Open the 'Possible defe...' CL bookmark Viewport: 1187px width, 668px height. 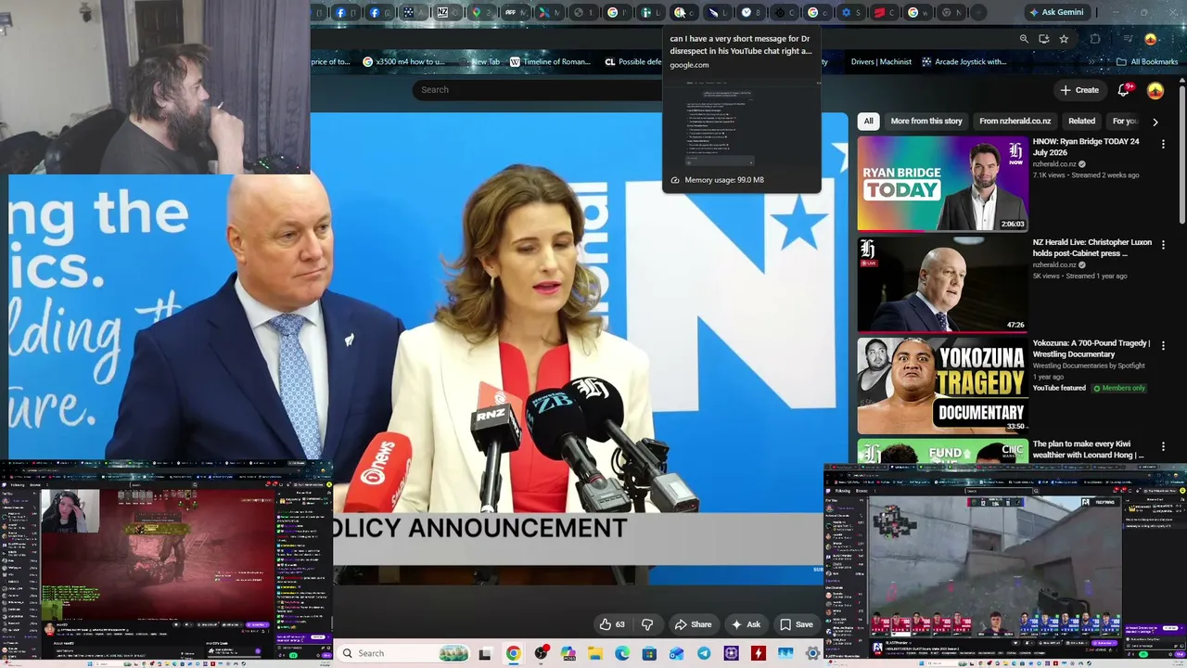[x=633, y=62]
